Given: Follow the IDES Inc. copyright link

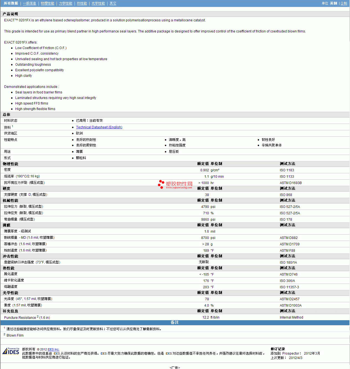Looking at the screenshot, I should (x=53, y=349).
